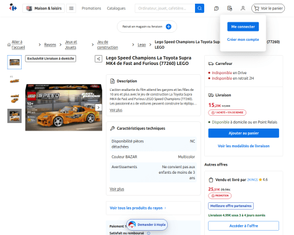This screenshot has height=235, width=294.
Task: Select the third thumbnail with two cars
Action: tap(14, 98)
